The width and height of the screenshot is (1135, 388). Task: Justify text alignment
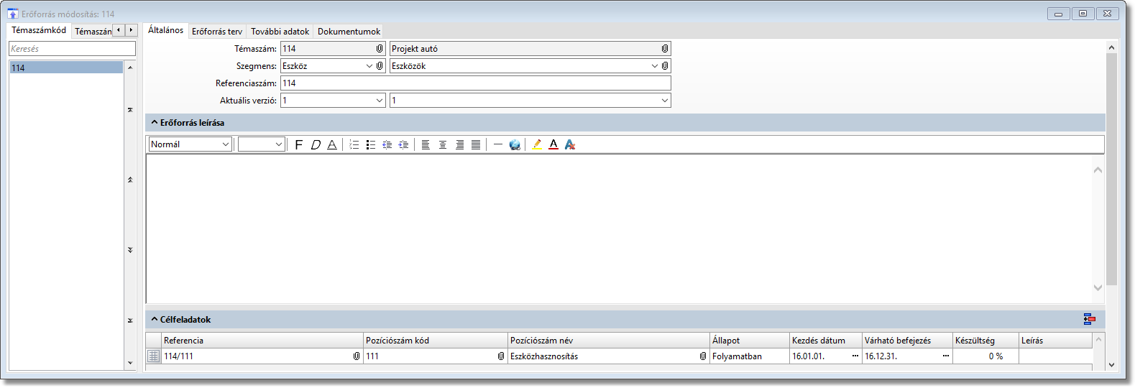pos(476,144)
